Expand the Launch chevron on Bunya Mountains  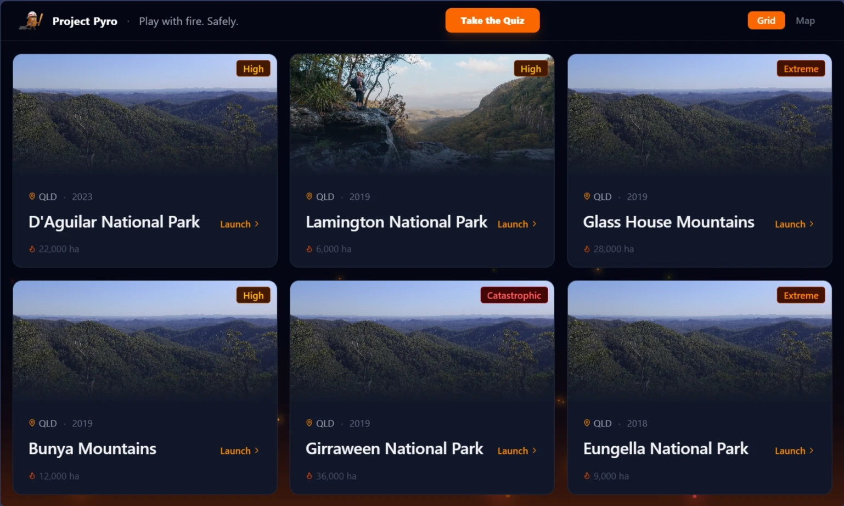(x=258, y=451)
